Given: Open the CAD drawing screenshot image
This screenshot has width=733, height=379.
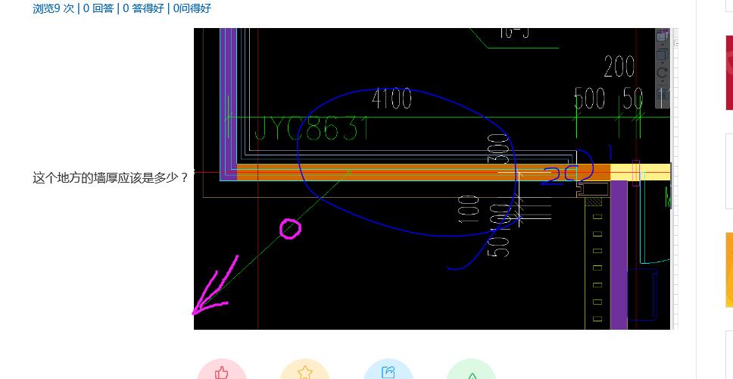Looking at the screenshot, I should coord(436,179).
